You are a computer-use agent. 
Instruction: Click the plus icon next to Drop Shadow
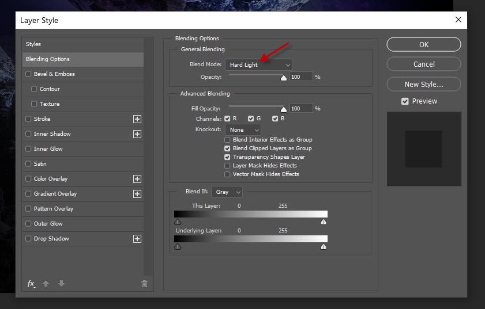(137, 239)
